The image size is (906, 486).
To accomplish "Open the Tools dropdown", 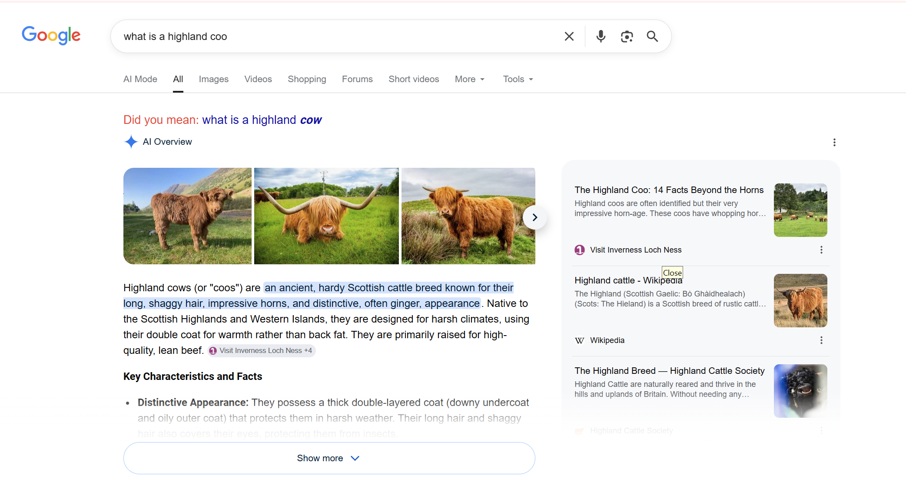I will click(x=518, y=79).
